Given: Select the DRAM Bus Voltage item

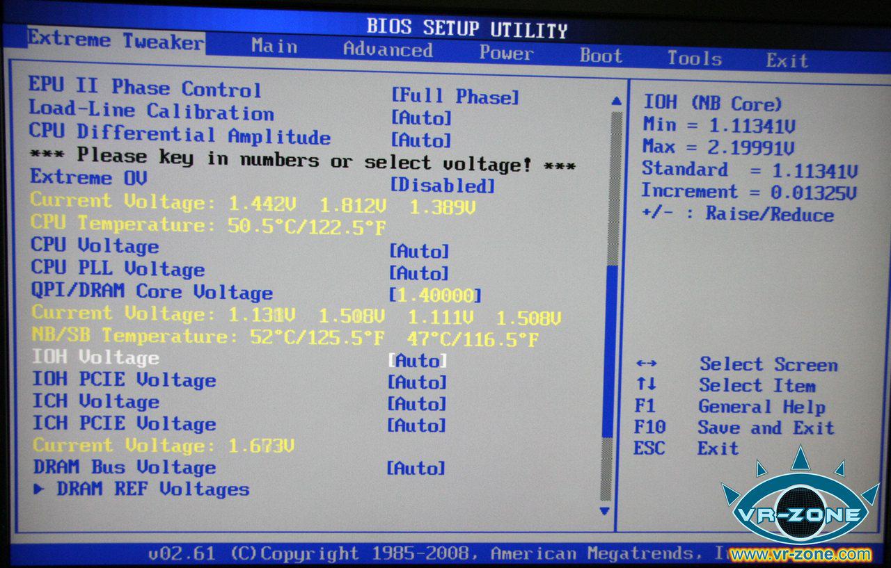Looking at the screenshot, I should (x=125, y=467).
